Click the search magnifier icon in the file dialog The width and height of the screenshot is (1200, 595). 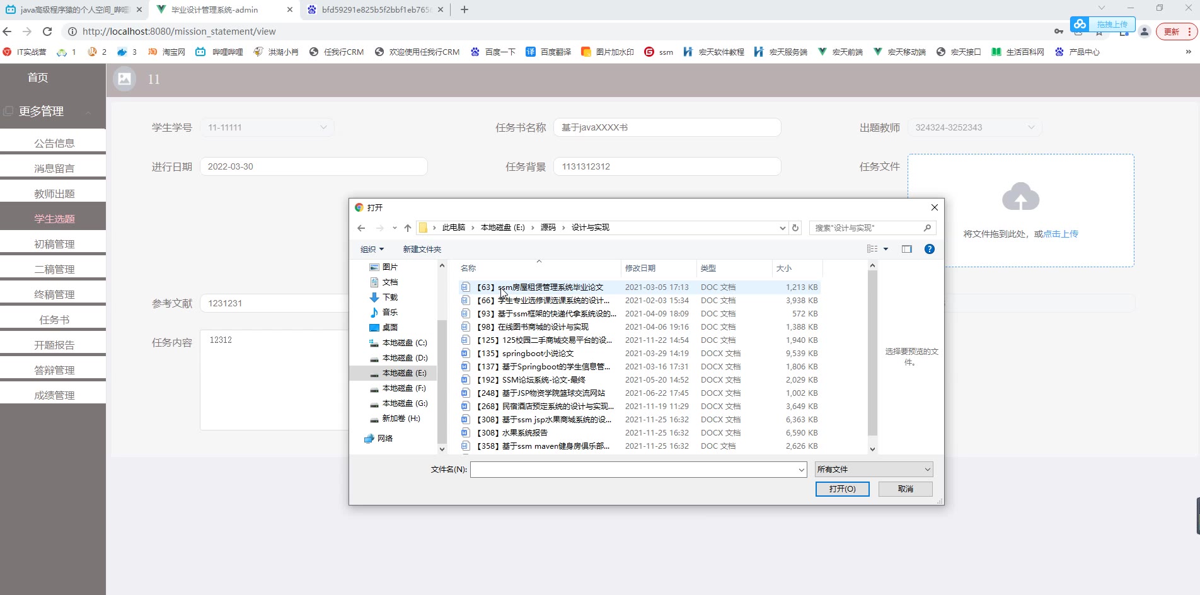(927, 228)
